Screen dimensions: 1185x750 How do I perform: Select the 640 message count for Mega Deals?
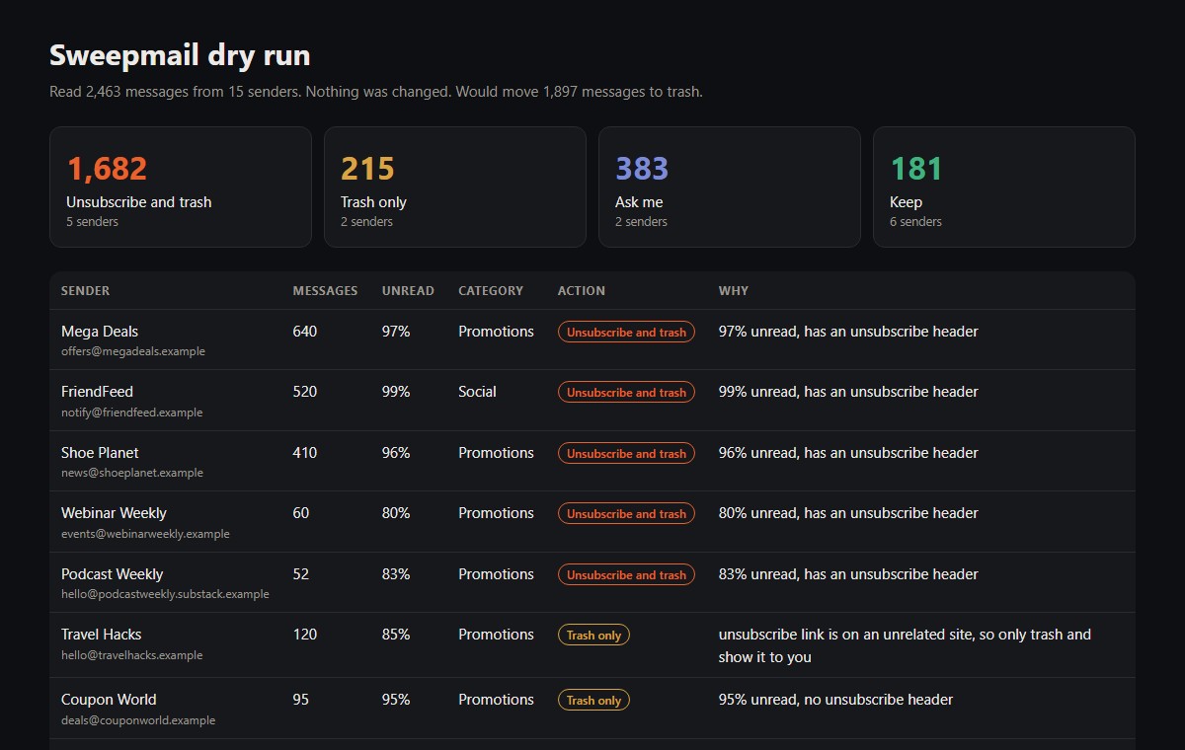tap(305, 332)
